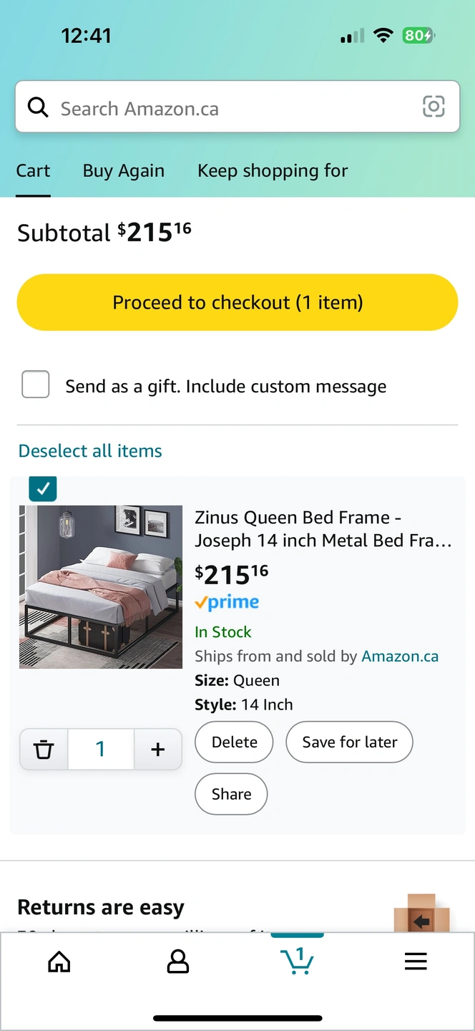Open the Home tab icon
Image resolution: width=475 pixels, height=1031 pixels.
59,962
